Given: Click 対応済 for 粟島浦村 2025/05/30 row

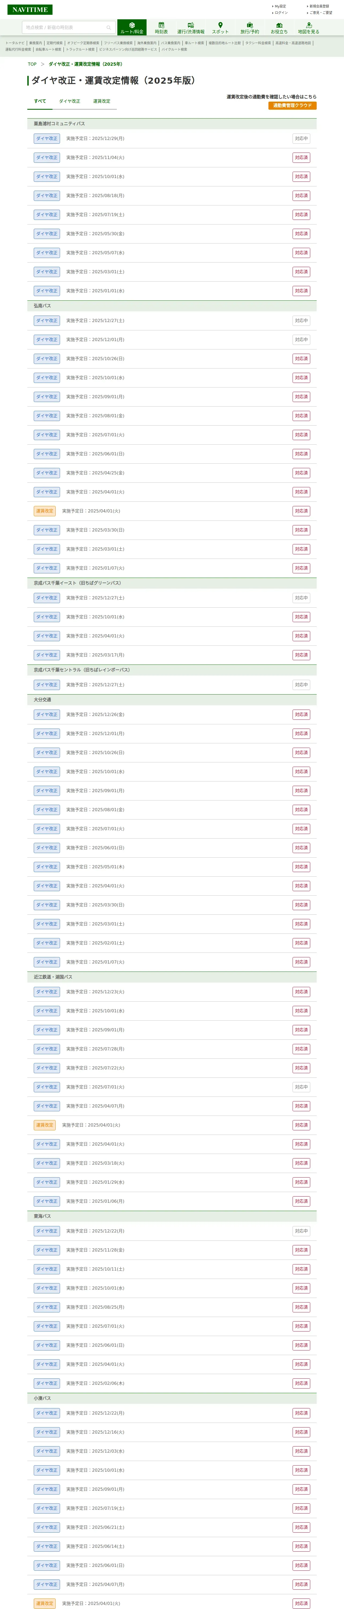Looking at the screenshot, I should coord(301,234).
